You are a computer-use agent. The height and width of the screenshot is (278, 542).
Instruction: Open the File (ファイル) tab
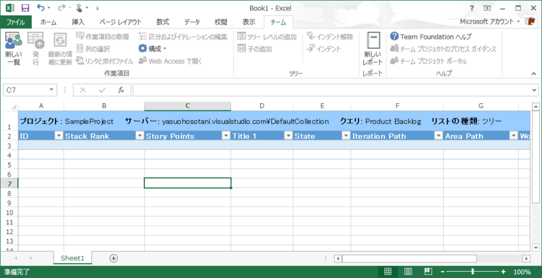coord(16,22)
